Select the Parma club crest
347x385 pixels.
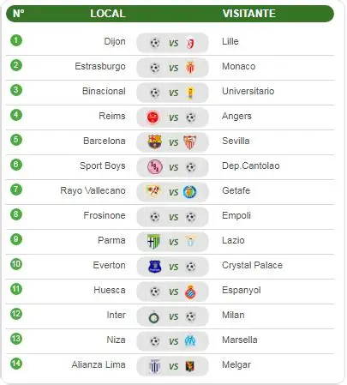pyautogui.click(x=153, y=242)
